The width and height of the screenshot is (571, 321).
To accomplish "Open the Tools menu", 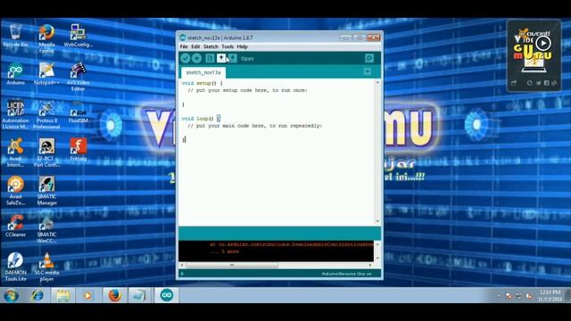I will pyautogui.click(x=228, y=46).
